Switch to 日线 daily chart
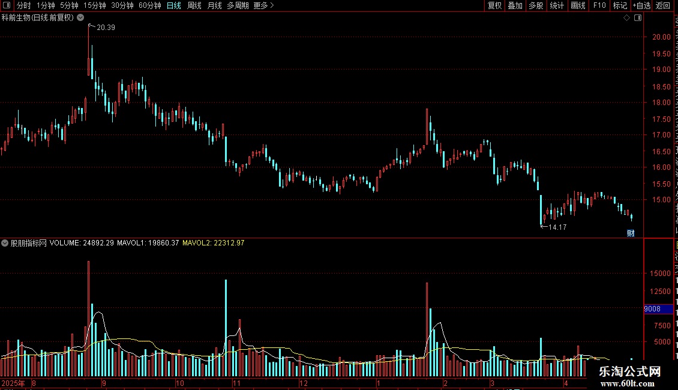This screenshot has height=390, width=678. 174,5
